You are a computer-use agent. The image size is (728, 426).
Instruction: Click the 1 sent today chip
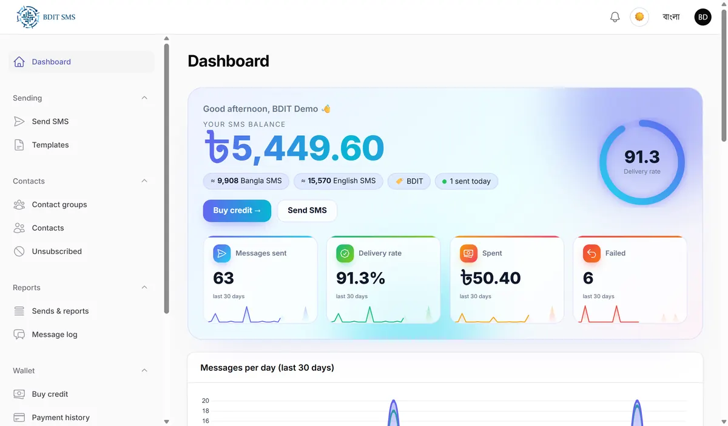[467, 181]
